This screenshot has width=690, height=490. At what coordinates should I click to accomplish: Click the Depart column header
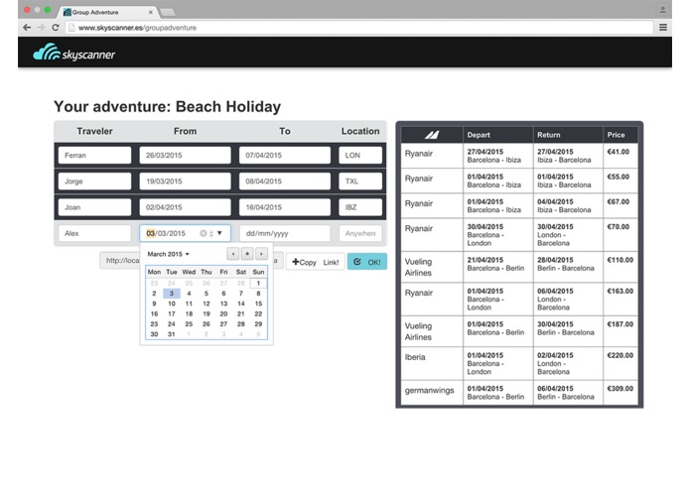[x=497, y=135]
